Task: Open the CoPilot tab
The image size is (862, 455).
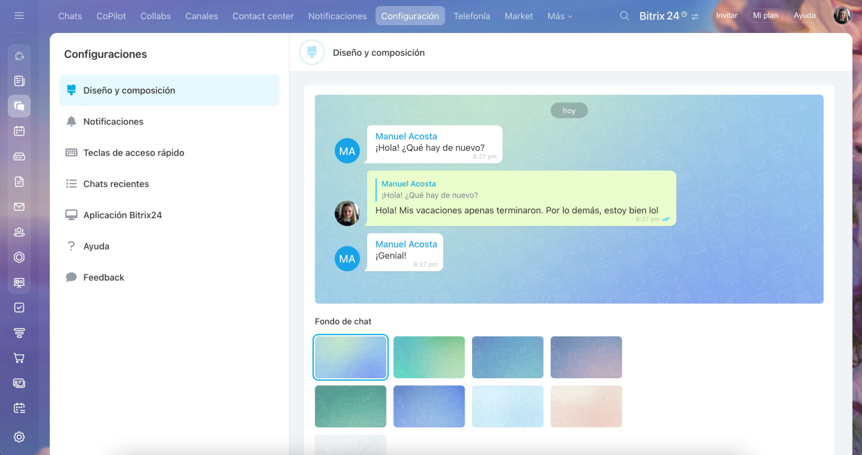Action: tap(111, 15)
